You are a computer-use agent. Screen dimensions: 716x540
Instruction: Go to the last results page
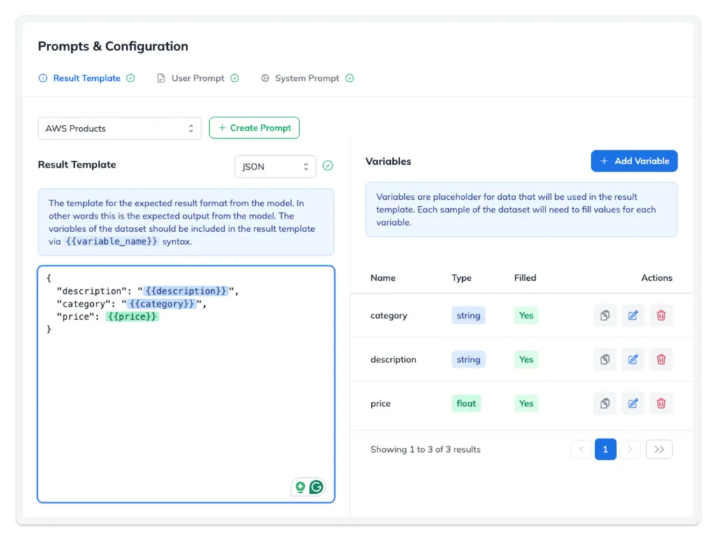(658, 449)
